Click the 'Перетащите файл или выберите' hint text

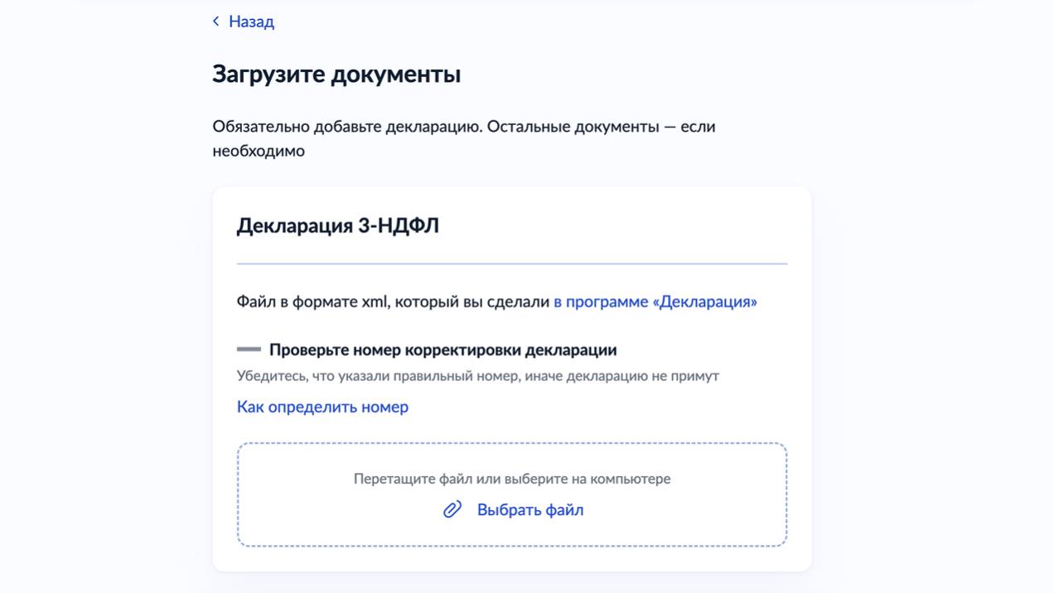click(x=511, y=479)
